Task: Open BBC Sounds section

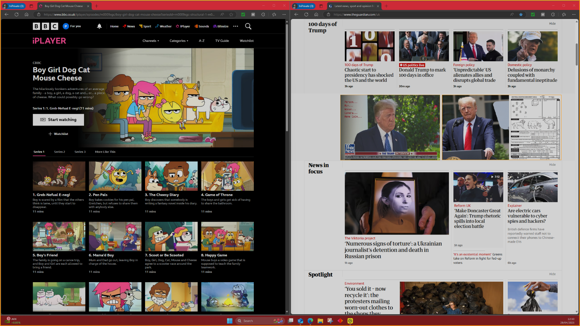Action: pyautogui.click(x=202, y=26)
